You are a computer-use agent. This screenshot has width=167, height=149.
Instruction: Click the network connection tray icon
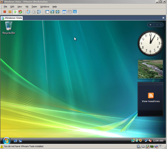pyautogui.click(x=146, y=140)
